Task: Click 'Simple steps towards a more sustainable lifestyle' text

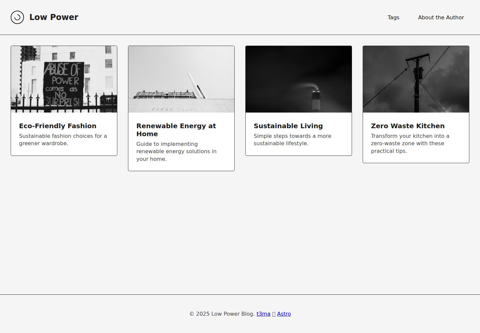Action: (292, 140)
